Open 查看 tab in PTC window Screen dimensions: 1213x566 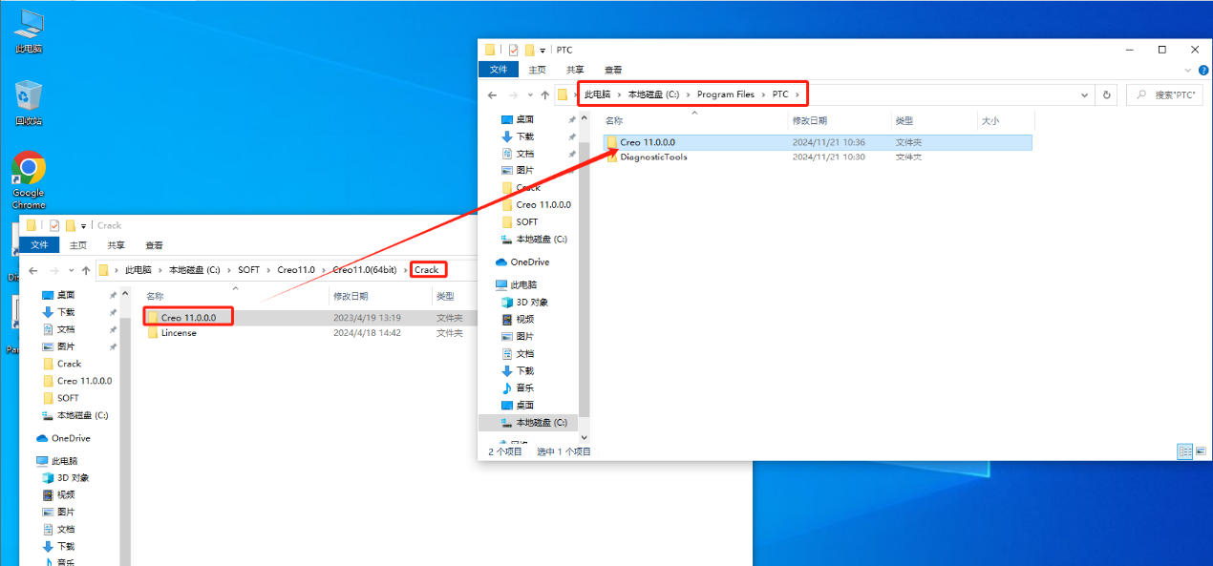tap(613, 70)
